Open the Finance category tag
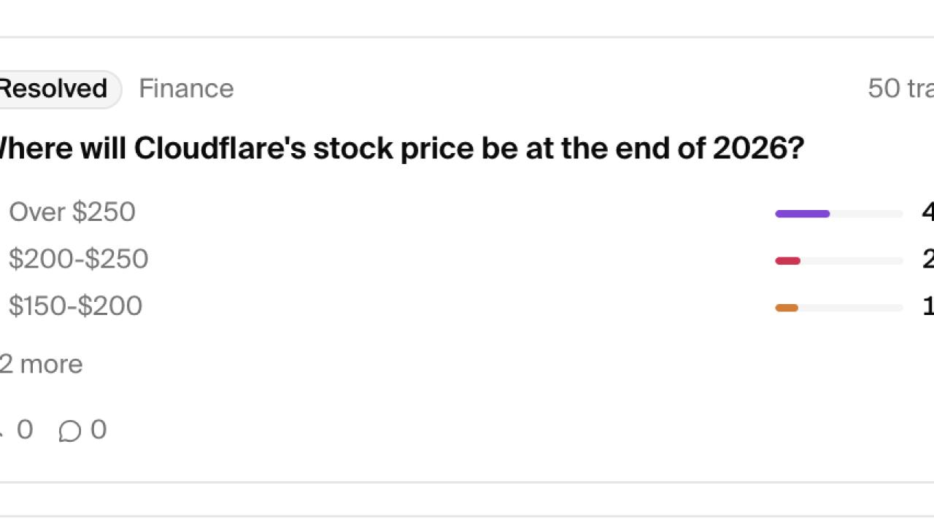Image resolution: width=934 pixels, height=525 pixels. pyautogui.click(x=186, y=89)
